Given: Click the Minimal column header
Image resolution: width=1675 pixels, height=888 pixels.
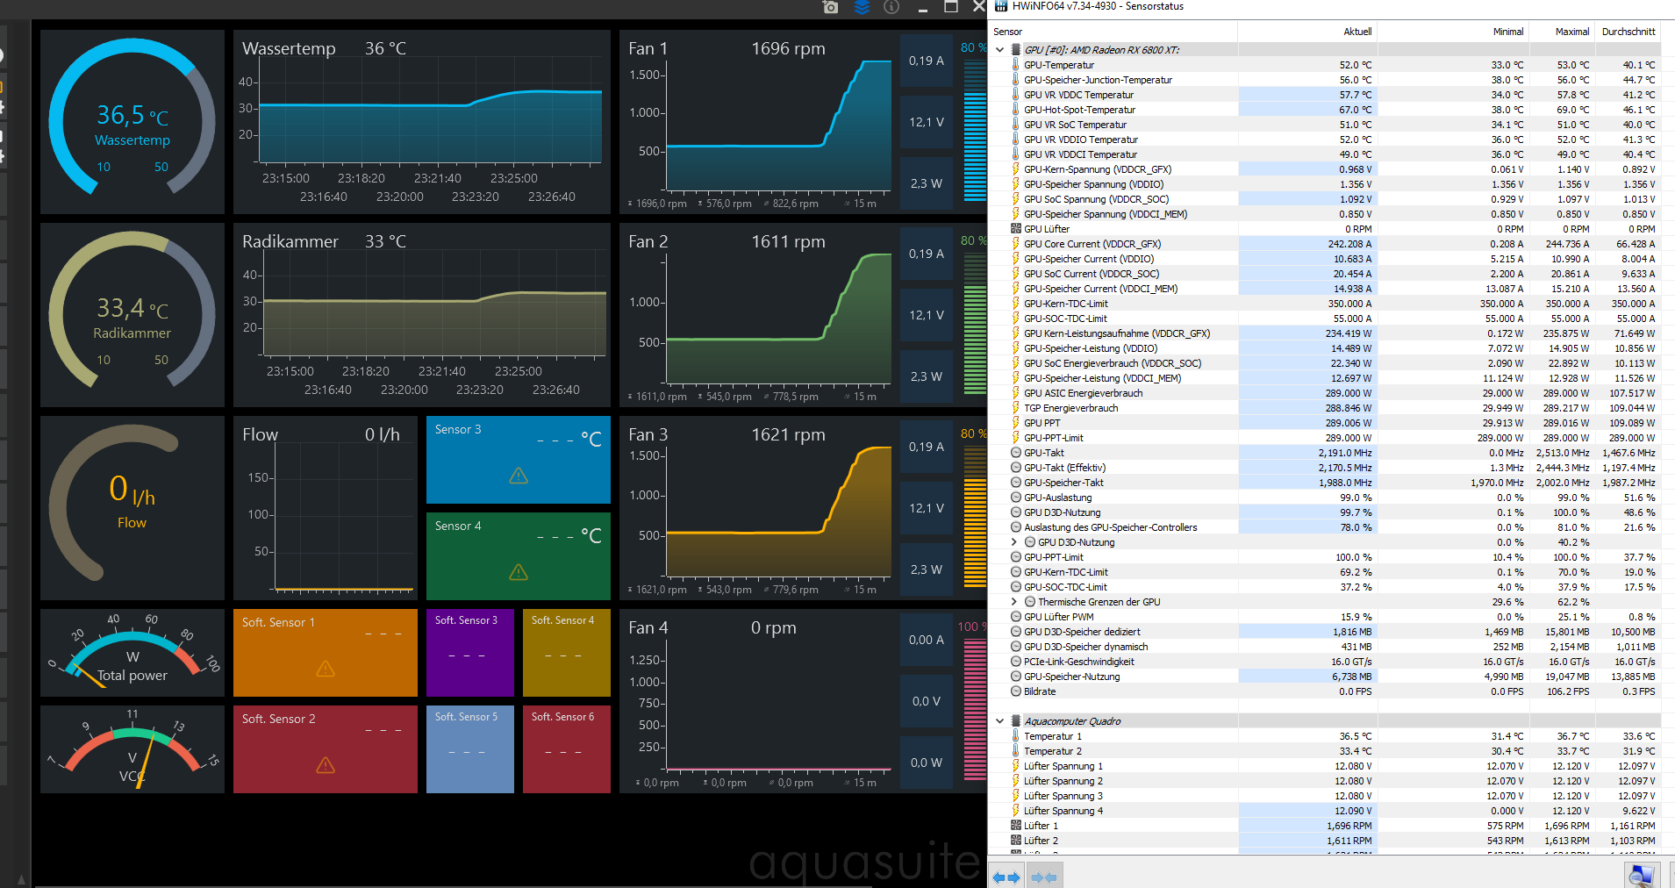Looking at the screenshot, I should tap(1453, 32).
